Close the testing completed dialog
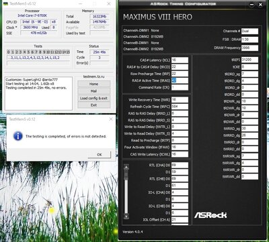The image size is (269, 242). coord(111,119)
